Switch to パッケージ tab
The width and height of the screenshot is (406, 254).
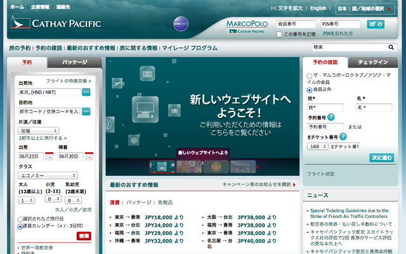pos(75,62)
